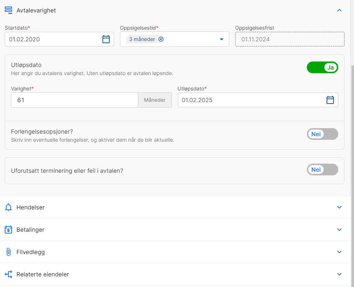Open the Relaterte eiendeler section
The height and width of the screenshot is (287, 354).
click(175, 274)
